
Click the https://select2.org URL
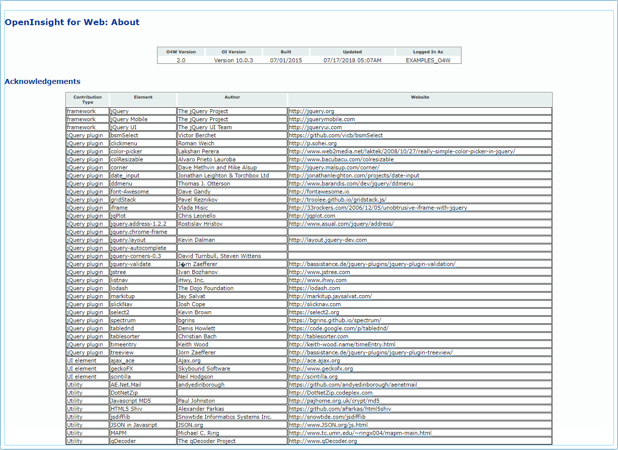point(314,312)
